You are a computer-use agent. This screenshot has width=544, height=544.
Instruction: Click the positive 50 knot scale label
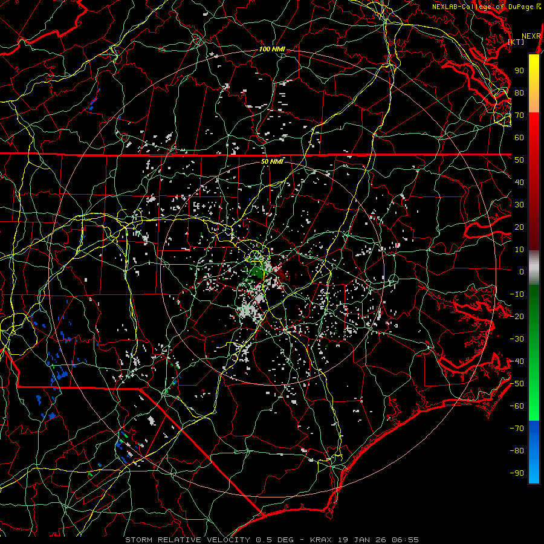coord(519,160)
